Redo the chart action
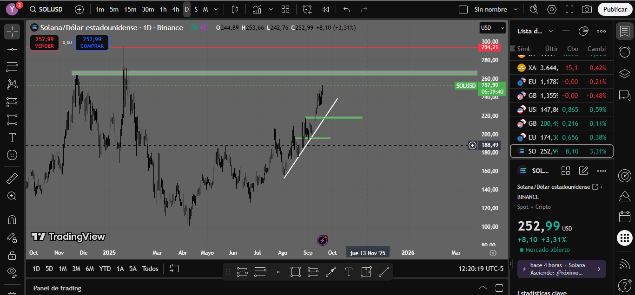 pyautogui.click(x=364, y=9)
